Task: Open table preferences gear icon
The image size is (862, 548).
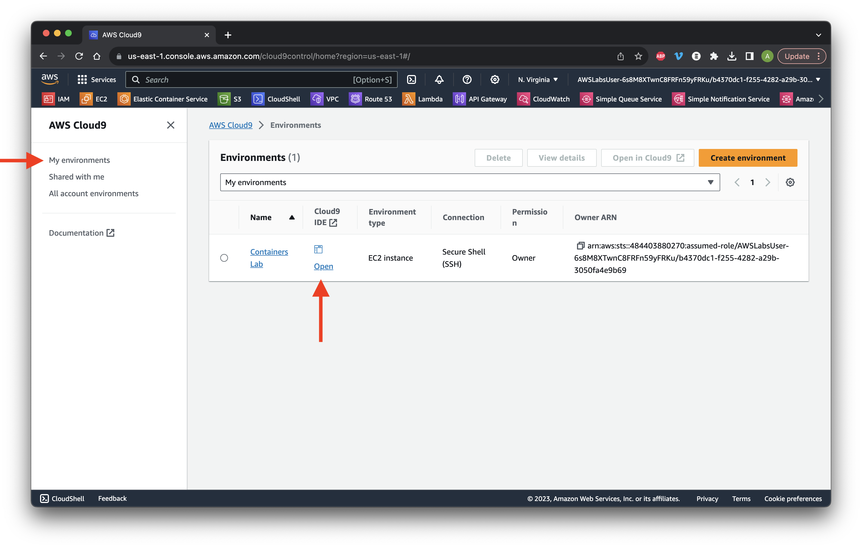Action: click(x=790, y=182)
